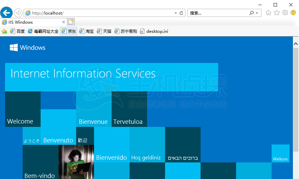Screen dimensions: 299x179
Task: Click the add-to-favorites-bar star icon
Action: (x=4, y=31)
